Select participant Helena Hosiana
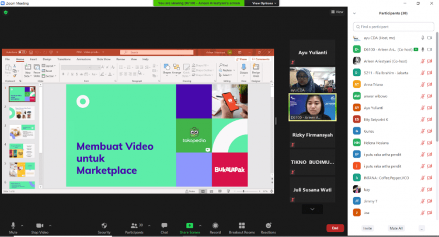The height and width of the screenshot is (237, 439). pyautogui.click(x=393, y=143)
